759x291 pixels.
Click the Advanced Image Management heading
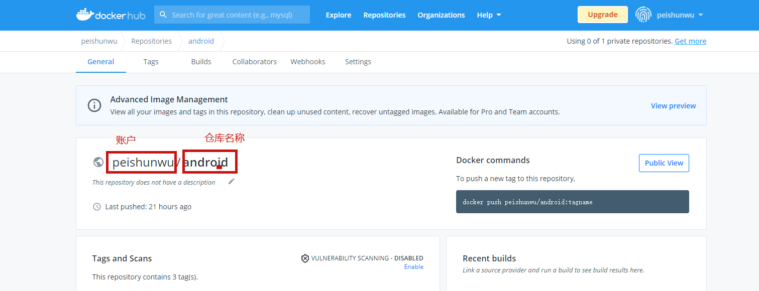point(169,99)
